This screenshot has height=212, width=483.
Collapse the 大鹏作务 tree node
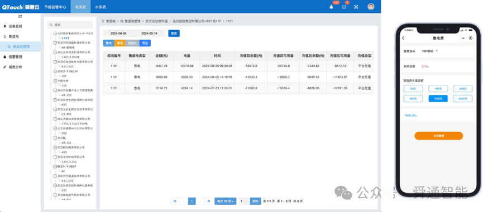[x=55, y=80]
